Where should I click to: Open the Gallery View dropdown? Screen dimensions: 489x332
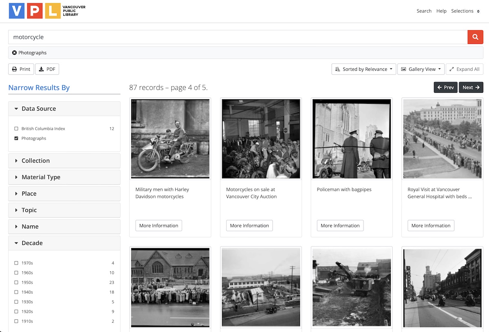click(x=421, y=69)
